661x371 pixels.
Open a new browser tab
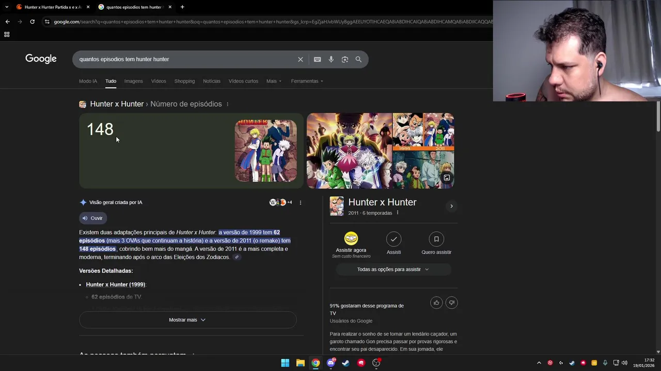(182, 7)
